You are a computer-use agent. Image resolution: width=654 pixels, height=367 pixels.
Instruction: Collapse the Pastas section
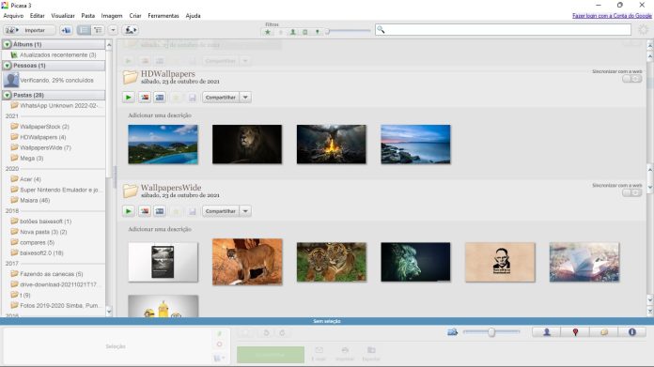[x=8, y=95]
